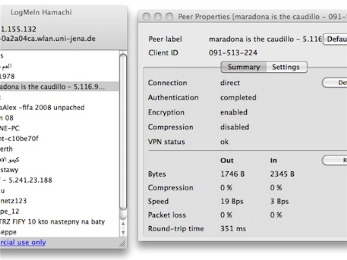Open the commercial use only link
The width and height of the screenshot is (347, 260).
point(23,242)
